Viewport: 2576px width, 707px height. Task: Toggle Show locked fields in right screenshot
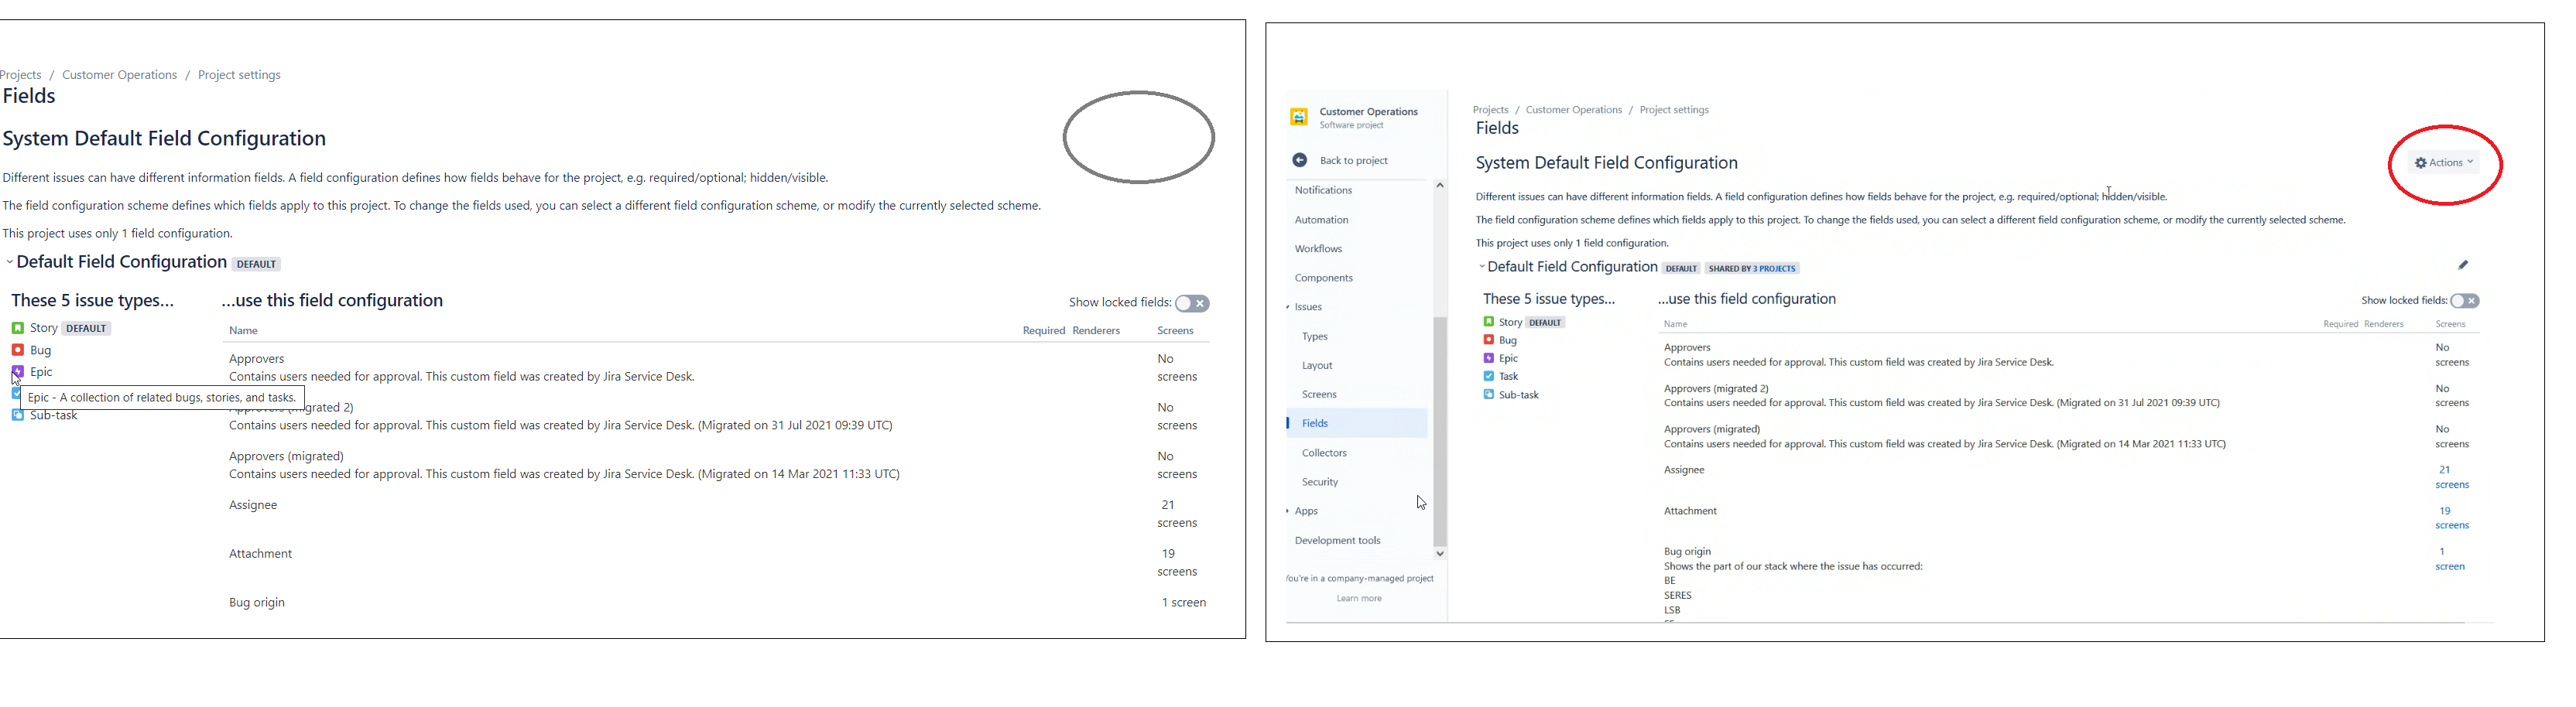[x=2464, y=301]
